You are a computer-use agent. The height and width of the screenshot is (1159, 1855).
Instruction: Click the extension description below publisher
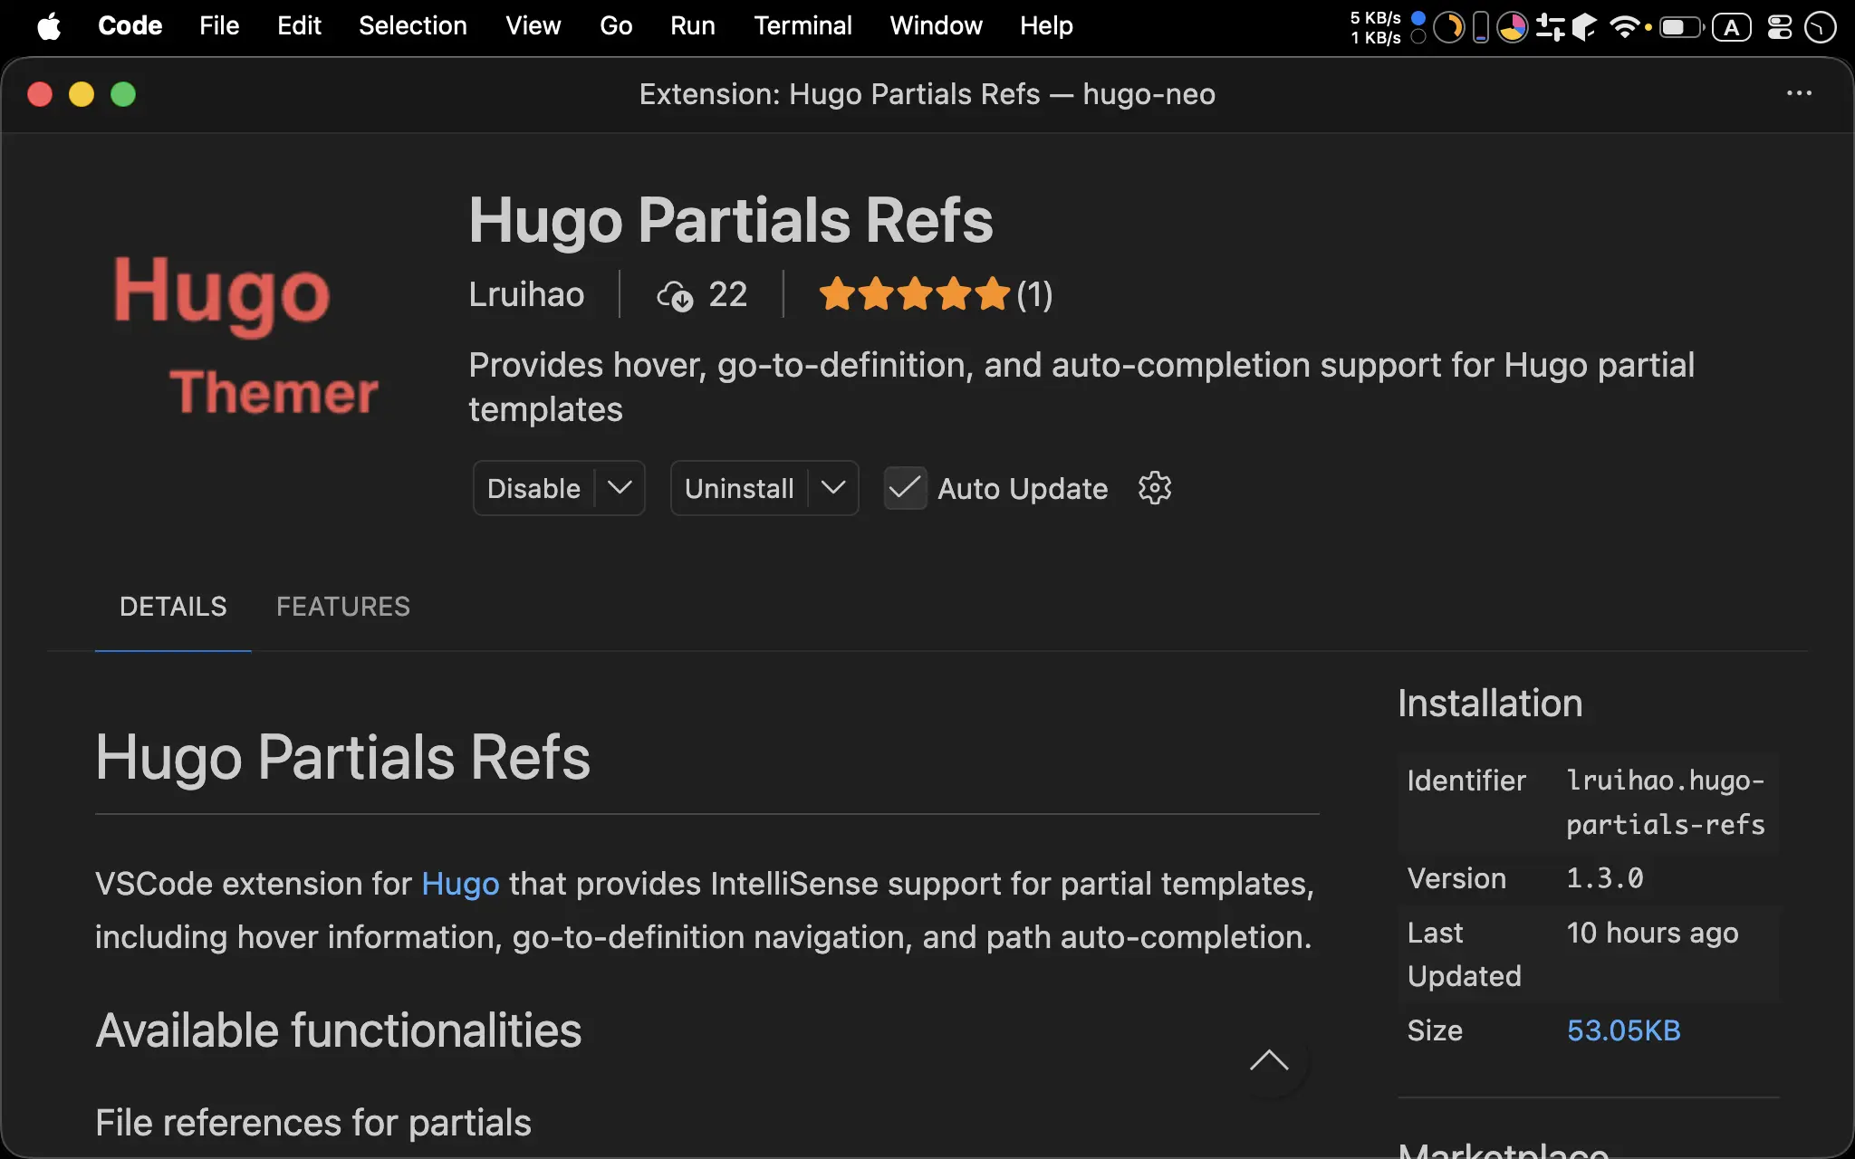(x=1081, y=387)
